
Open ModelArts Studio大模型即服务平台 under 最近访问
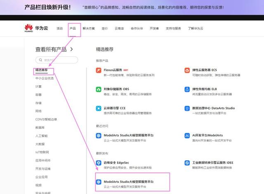[x=129, y=136]
